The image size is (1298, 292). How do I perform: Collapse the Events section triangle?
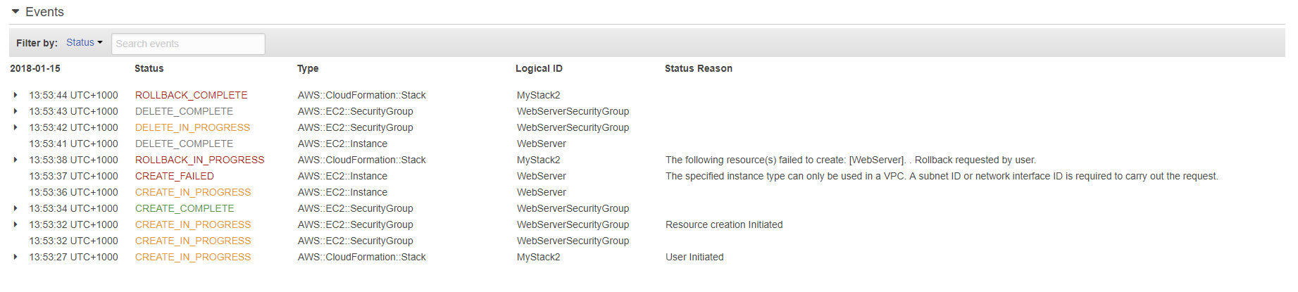tap(15, 12)
